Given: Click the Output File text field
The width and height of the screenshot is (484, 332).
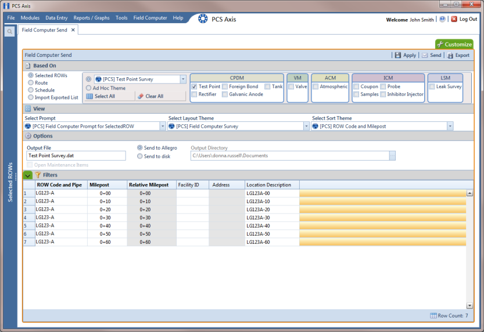Looking at the screenshot, I should 76,156.
